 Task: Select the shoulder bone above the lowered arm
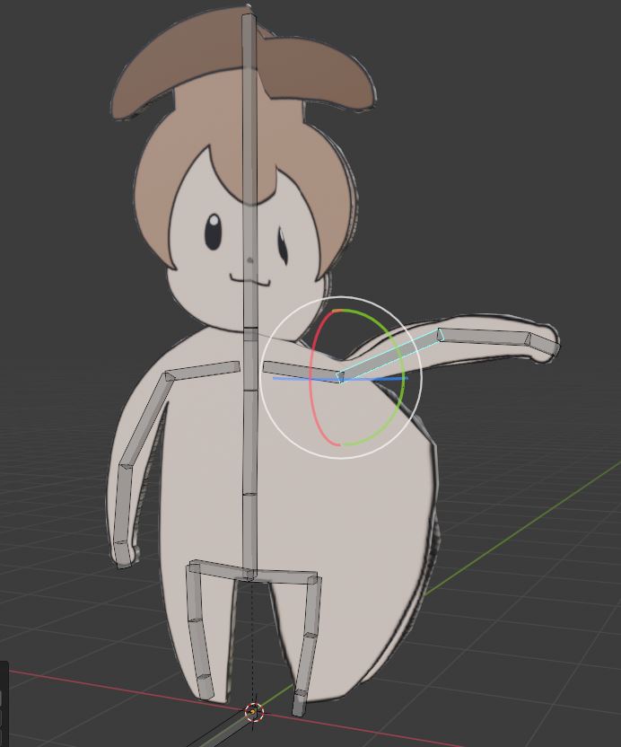(202, 370)
